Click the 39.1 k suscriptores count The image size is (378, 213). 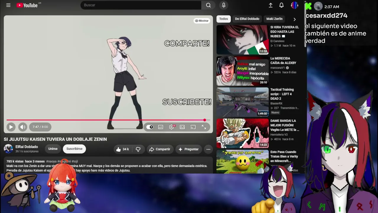pos(27,151)
